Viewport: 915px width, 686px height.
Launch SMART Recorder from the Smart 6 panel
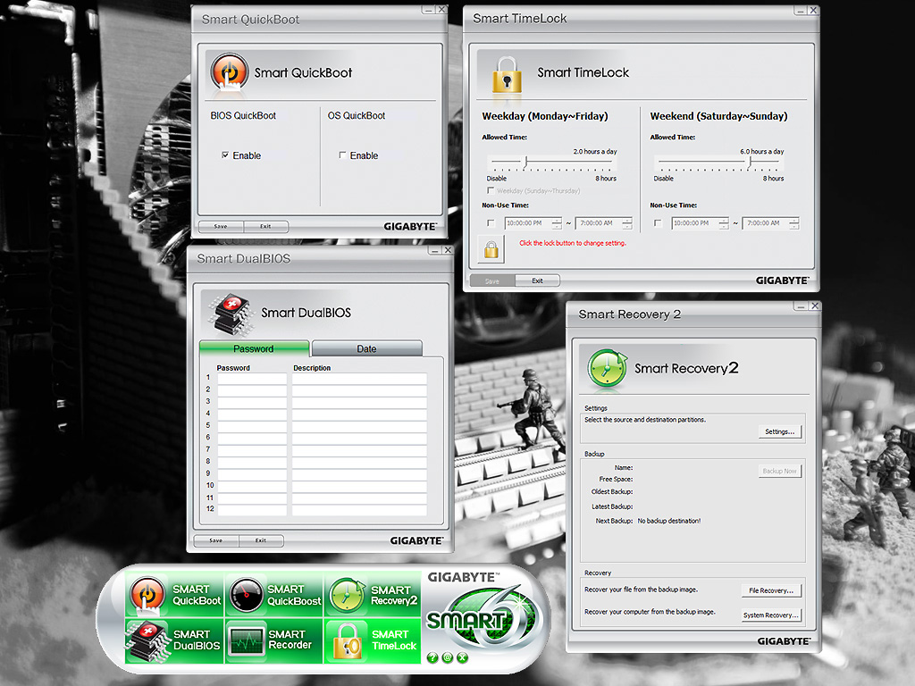pos(273,640)
